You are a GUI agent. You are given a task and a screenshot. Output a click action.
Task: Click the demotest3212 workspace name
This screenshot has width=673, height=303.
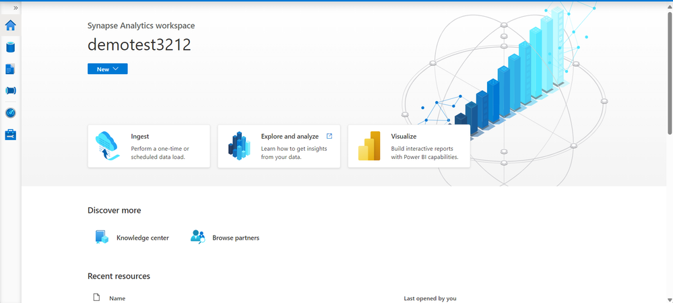click(139, 44)
